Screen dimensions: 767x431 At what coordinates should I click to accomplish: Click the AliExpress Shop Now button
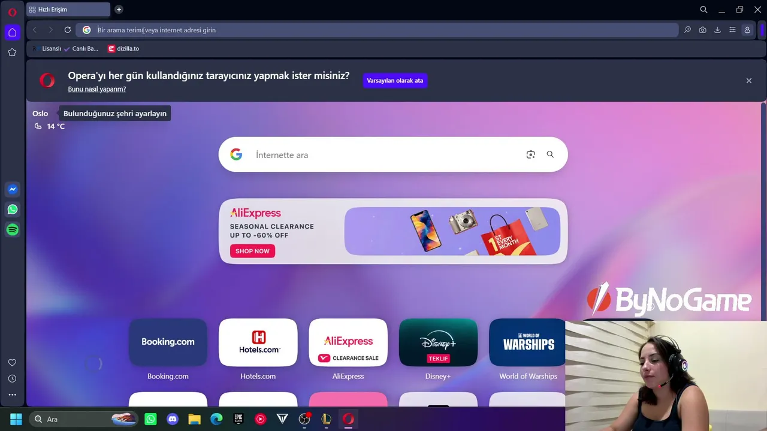click(252, 251)
